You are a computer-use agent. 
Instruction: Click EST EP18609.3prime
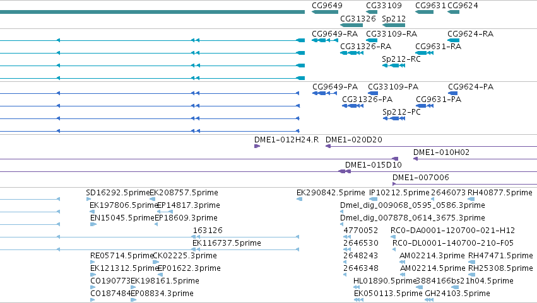click(x=186, y=218)
